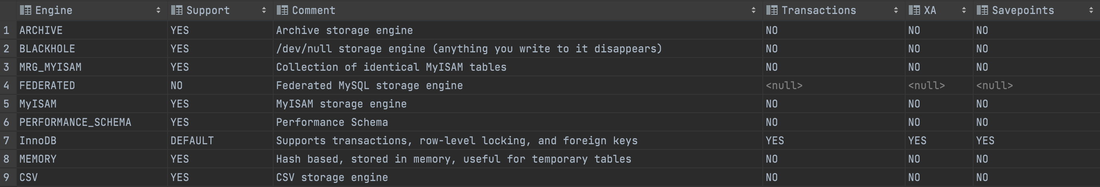Click the Savepoints column table icon
Viewport: 1100px width, 187px height.
tap(982, 10)
